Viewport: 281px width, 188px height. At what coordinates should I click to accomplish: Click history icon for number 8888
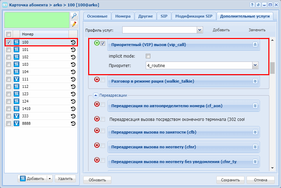(73, 124)
